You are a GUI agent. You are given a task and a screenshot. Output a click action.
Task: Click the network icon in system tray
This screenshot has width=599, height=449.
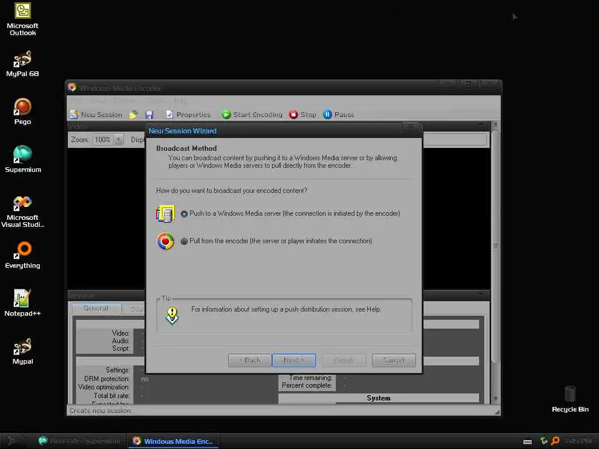click(x=543, y=441)
